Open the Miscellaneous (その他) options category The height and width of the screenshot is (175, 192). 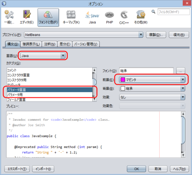[141, 17]
